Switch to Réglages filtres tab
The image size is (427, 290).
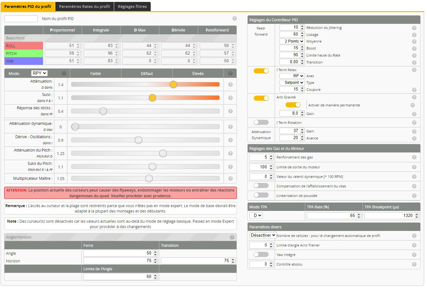pyautogui.click(x=132, y=7)
